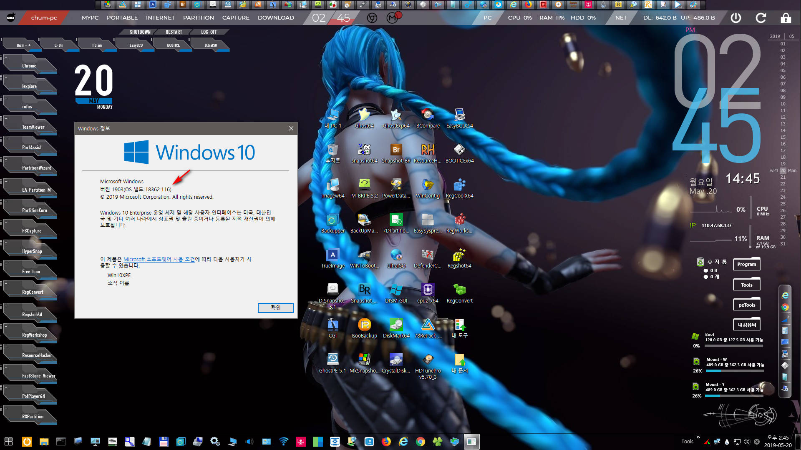Open DISM GUI desktop icon
This screenshot has width=801, height=450.
pyautogui.click(x=396, y=293)
